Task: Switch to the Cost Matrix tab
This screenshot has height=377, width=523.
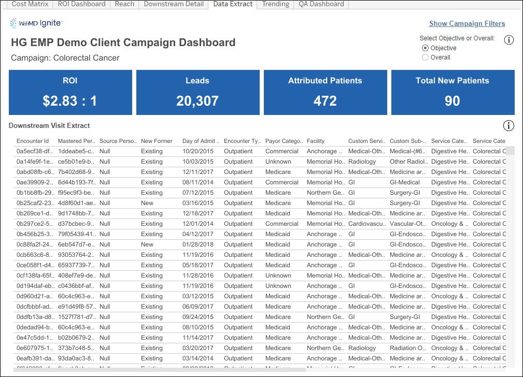Action: pyautogui.click(x=30, y=4)
